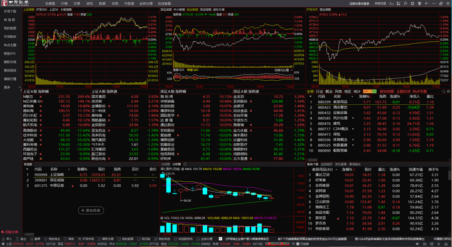Open the 行情 menu in top bar

click(x=64, y=4)
